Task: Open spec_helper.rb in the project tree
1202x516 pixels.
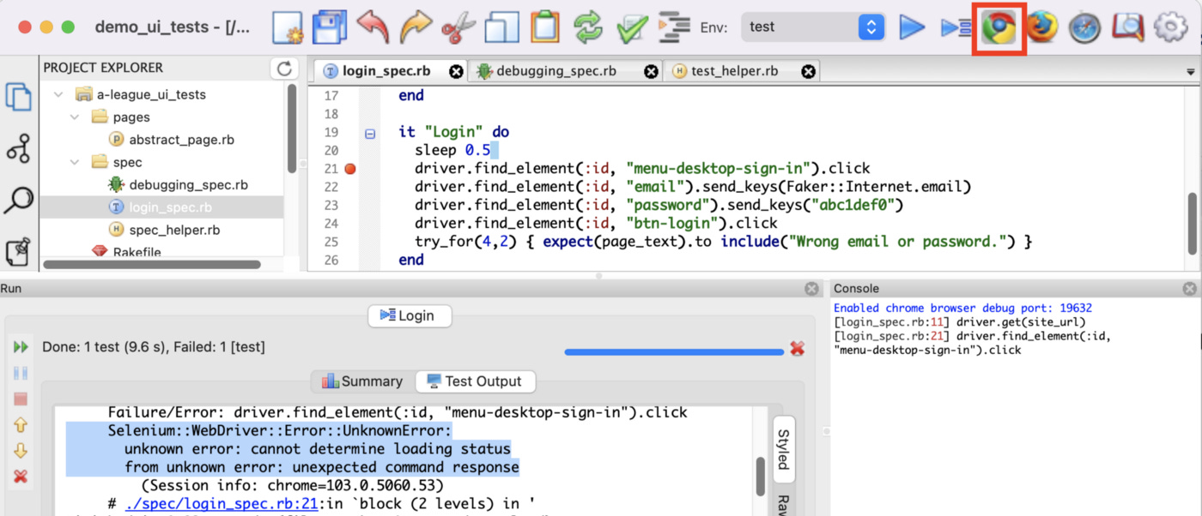Action: click(174, 230)
